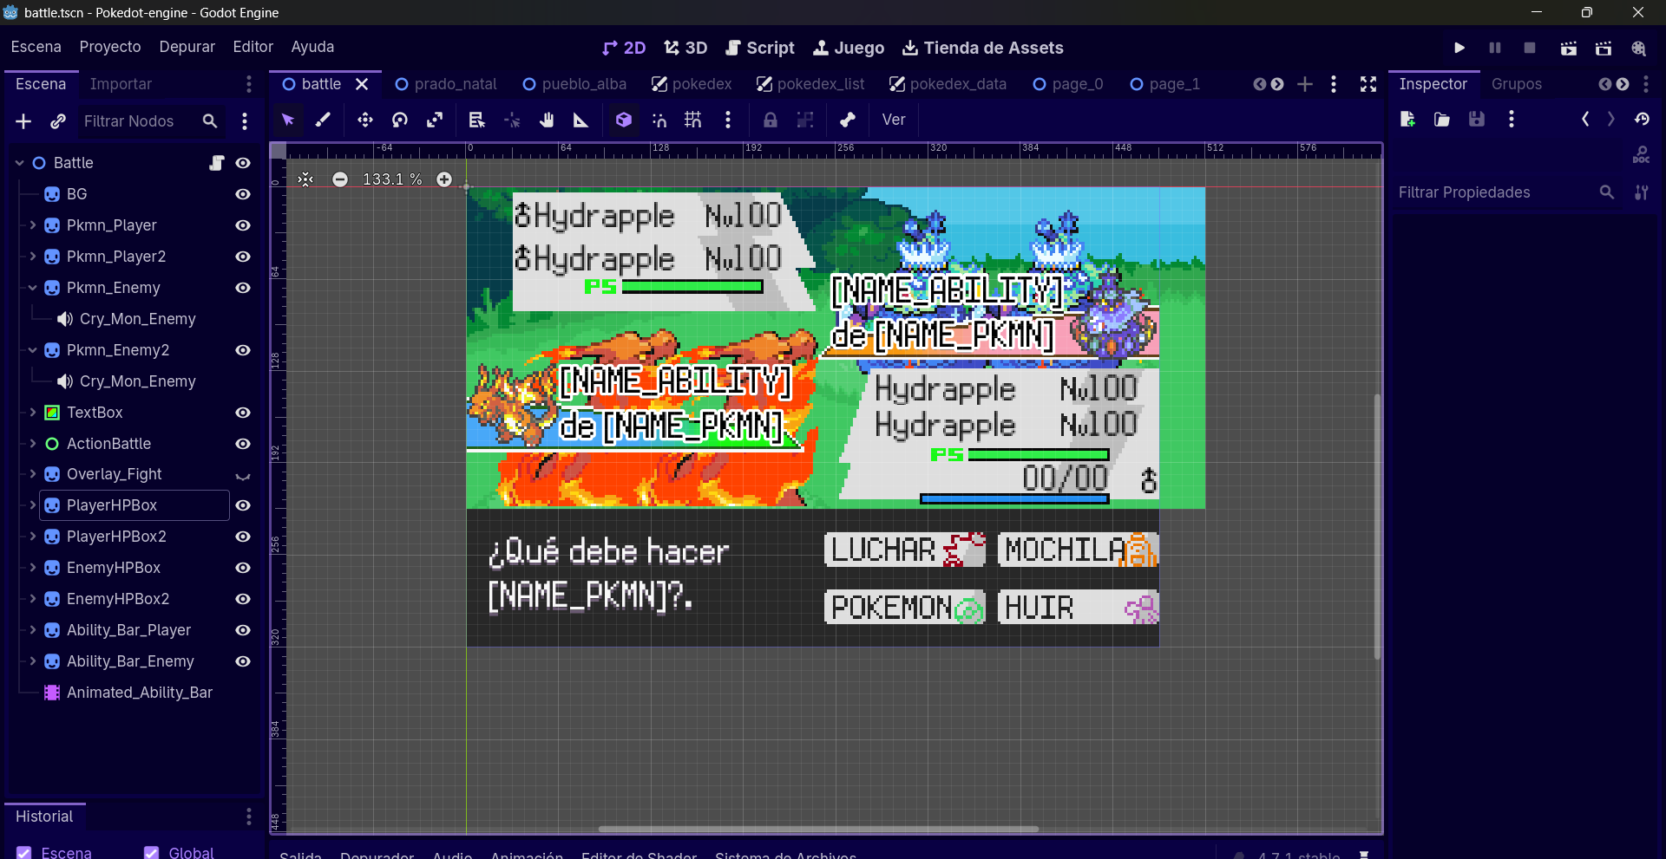Toggle the Escena checkbox in Historial
Screen dimensions: 1666x859
coord(24,853)
